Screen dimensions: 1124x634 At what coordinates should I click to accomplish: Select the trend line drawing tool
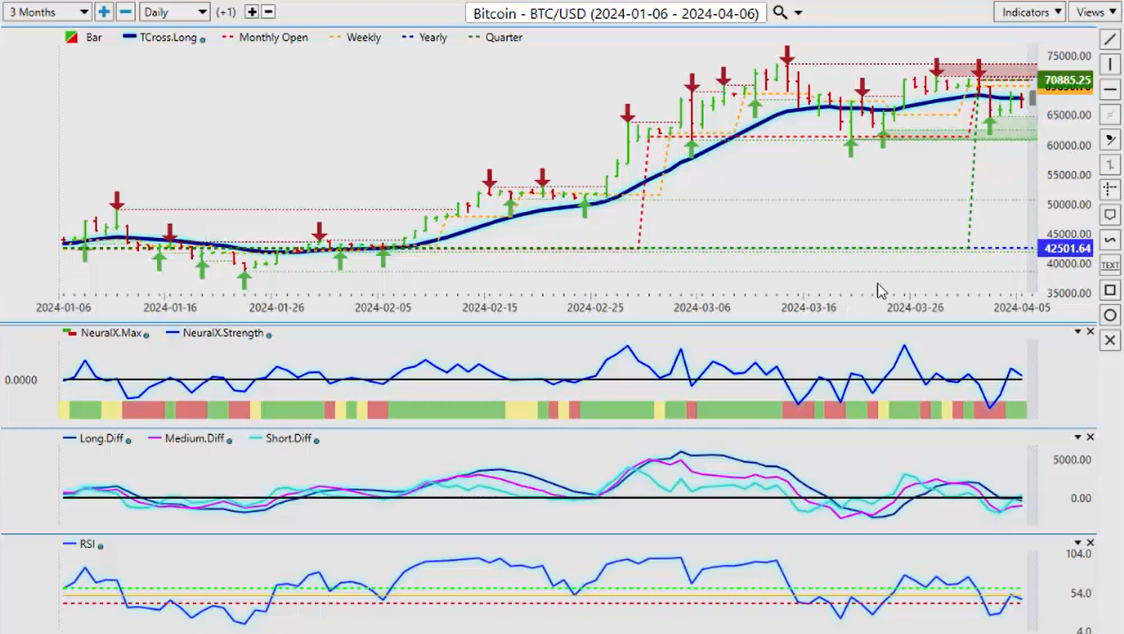(x=1109, y=39)
